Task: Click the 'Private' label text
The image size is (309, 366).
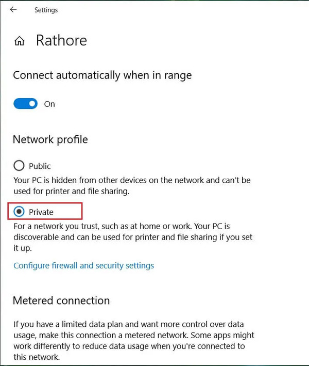Action: [x=41, y=212]
